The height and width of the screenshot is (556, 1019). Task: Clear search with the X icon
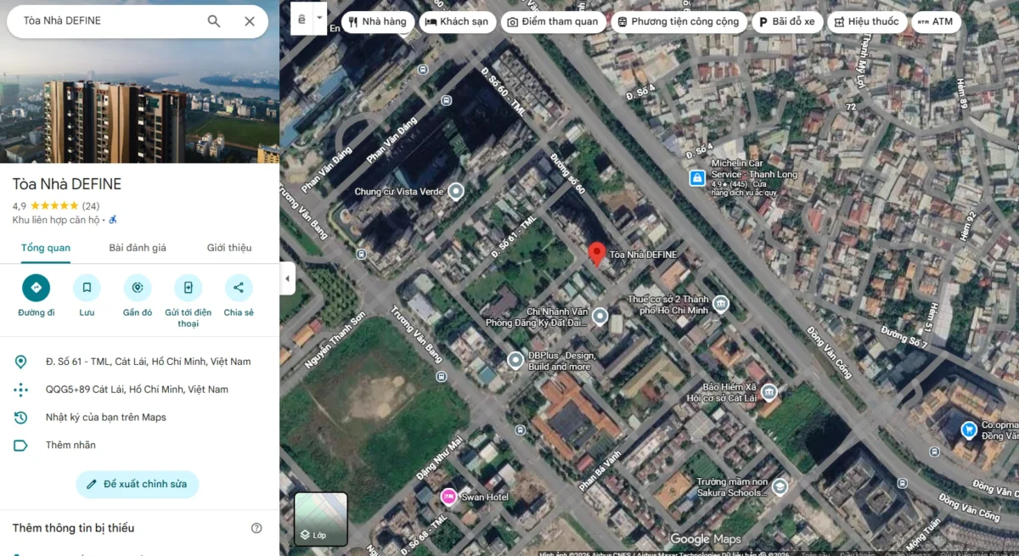(250, 21)
